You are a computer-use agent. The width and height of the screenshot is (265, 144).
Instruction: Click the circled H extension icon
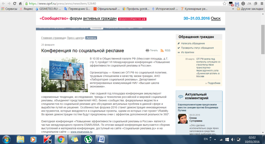(x=243, y=4)
